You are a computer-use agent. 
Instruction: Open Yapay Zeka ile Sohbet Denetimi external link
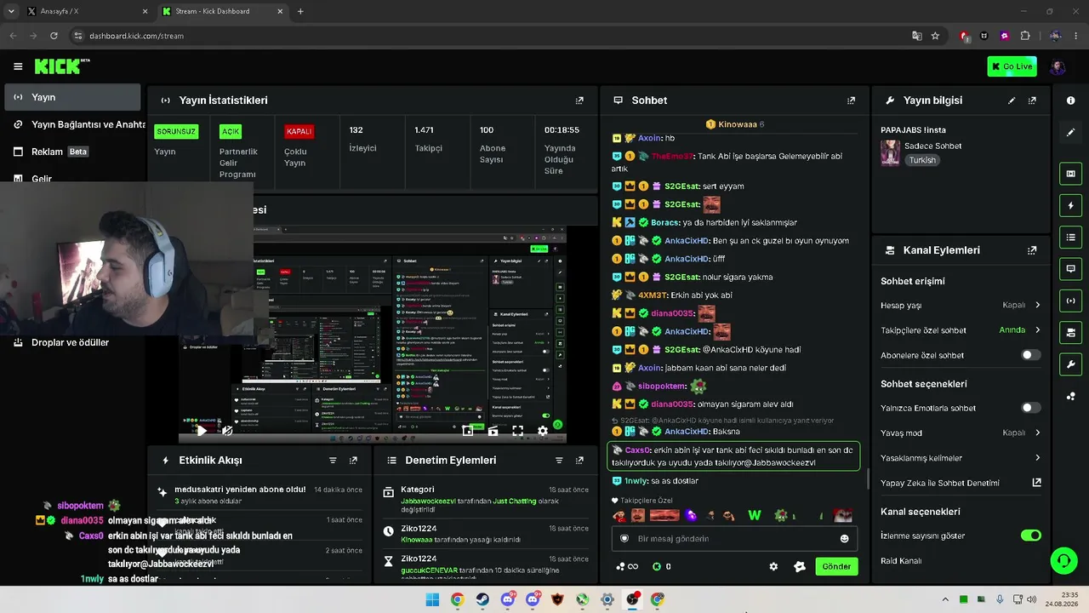point(1037,483)
